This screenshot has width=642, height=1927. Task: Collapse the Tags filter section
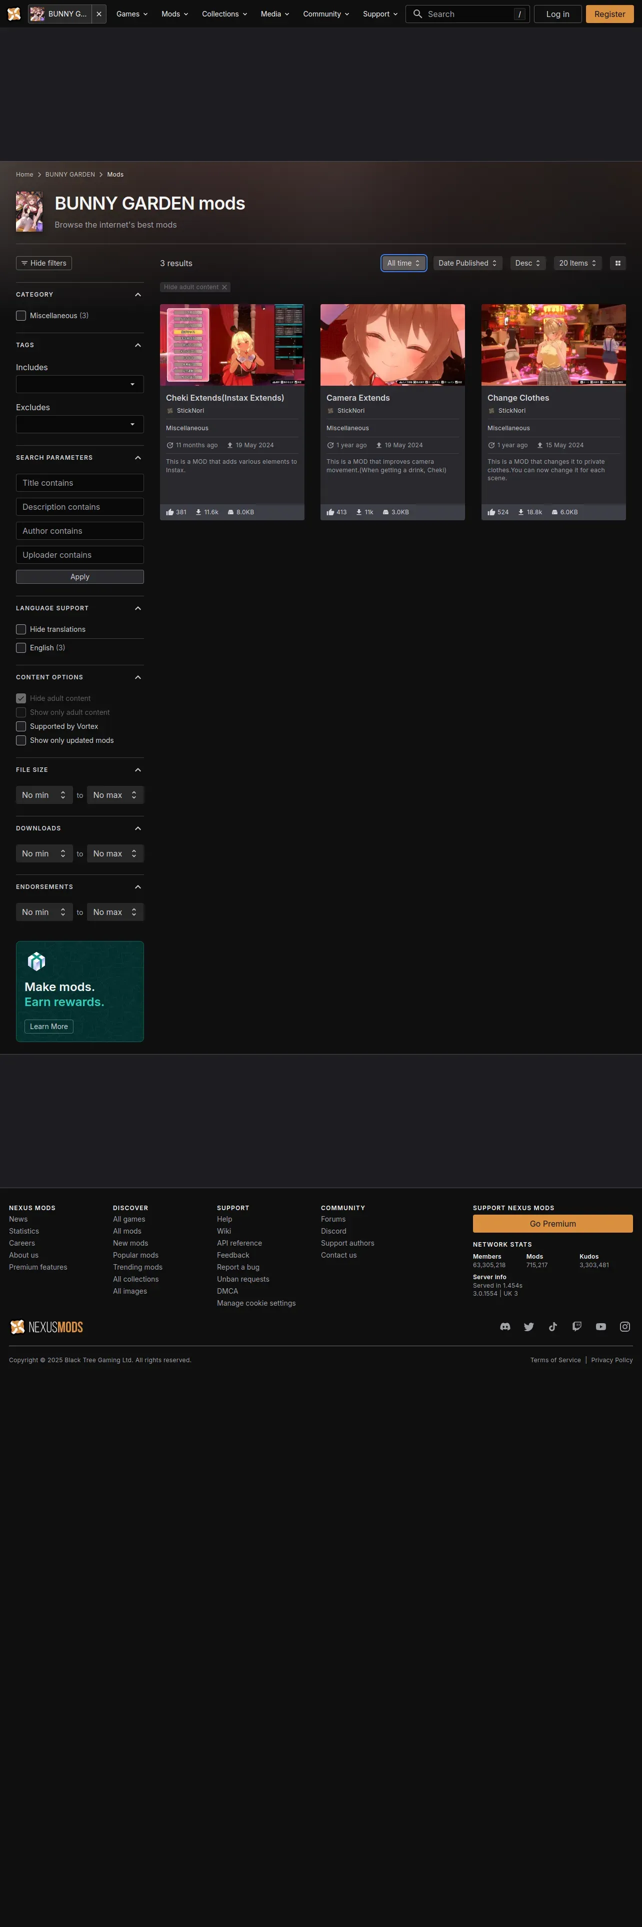(137, 345)
